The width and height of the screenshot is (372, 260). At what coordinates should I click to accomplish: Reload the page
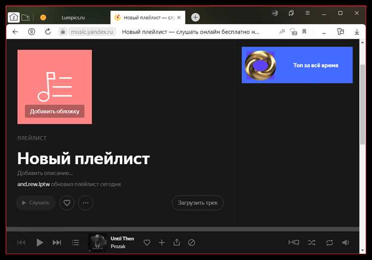pyautogui.click(x=48, y=32)
